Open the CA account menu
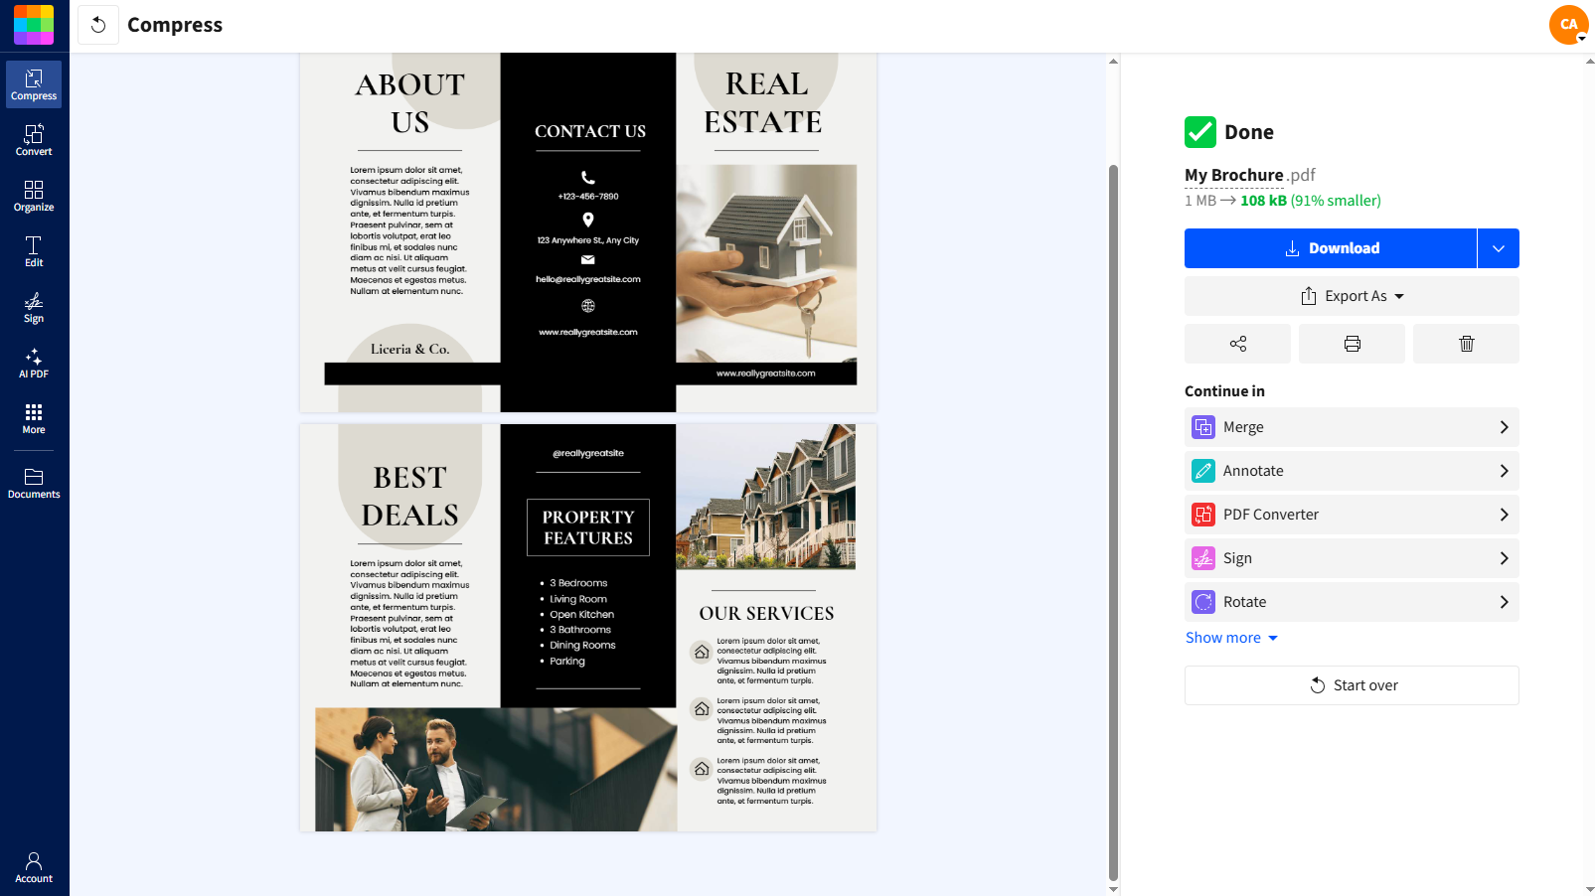The width and height of the screenshot is (1595, 896). tap(1567, 24)
